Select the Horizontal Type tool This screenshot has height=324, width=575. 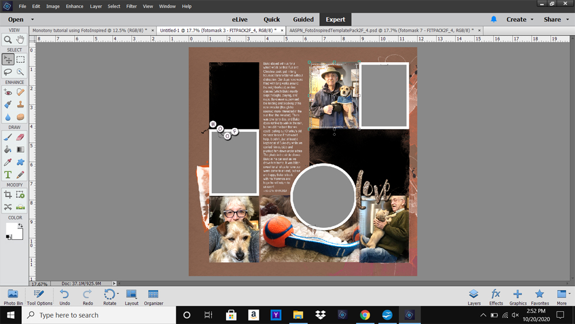pyautogui.click(x=7, y=174)
